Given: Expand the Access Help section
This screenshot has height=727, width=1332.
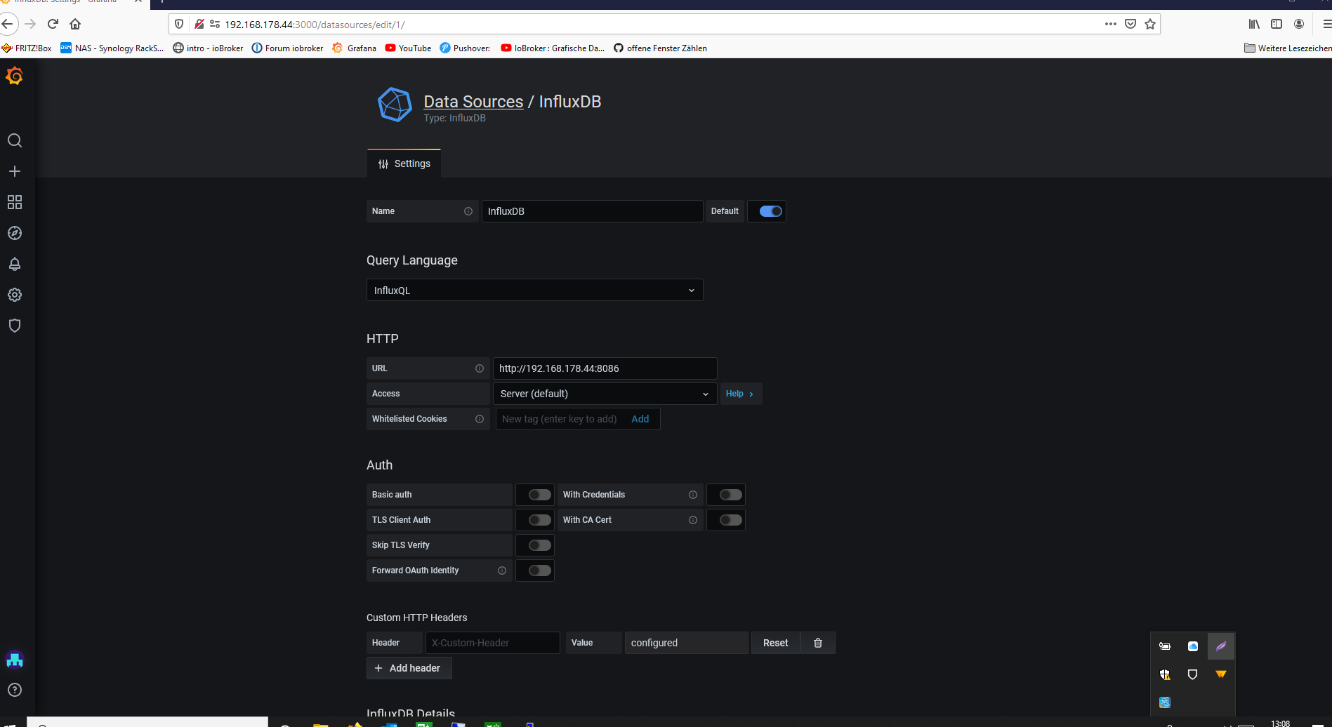Looking at the screenshot, I should 740,394.
